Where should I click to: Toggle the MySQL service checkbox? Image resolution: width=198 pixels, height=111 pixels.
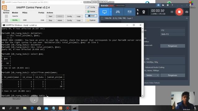coord(6,20)
